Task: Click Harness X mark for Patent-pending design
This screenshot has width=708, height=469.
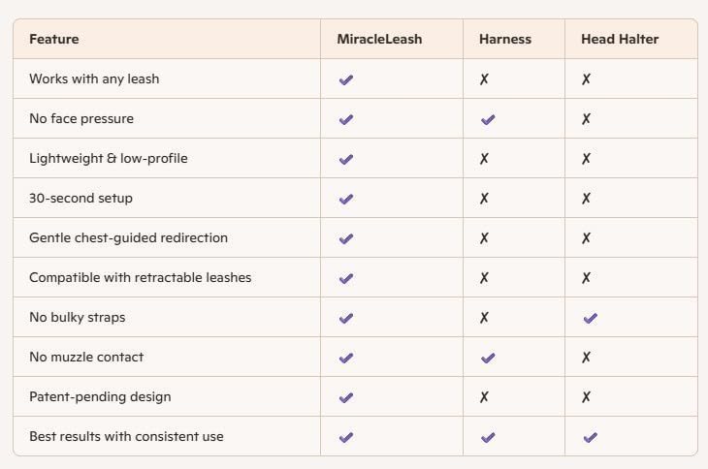Action: pyautogui.click(x=484, y=397)
